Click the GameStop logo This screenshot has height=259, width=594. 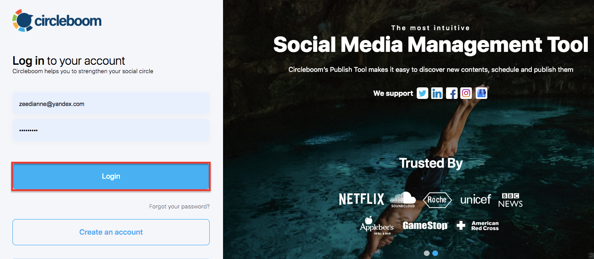tap(425, 225)
